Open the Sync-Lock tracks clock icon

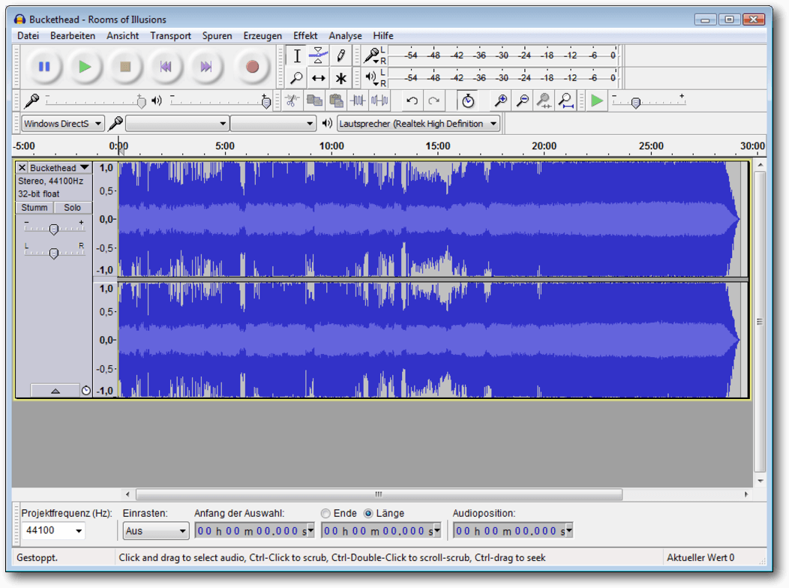(468, 100)
